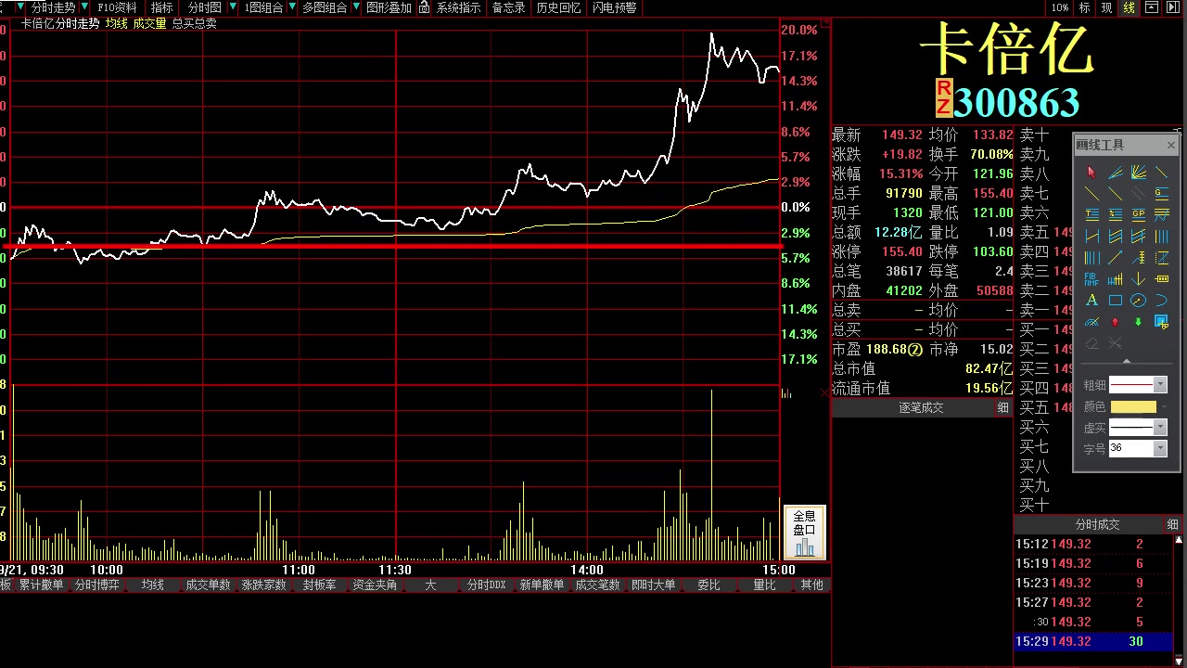The image size is (1187, 668).
Task: Expand the dropdown arrow before 多图组合
Action: pyautogui.click(x=292, y=7)
